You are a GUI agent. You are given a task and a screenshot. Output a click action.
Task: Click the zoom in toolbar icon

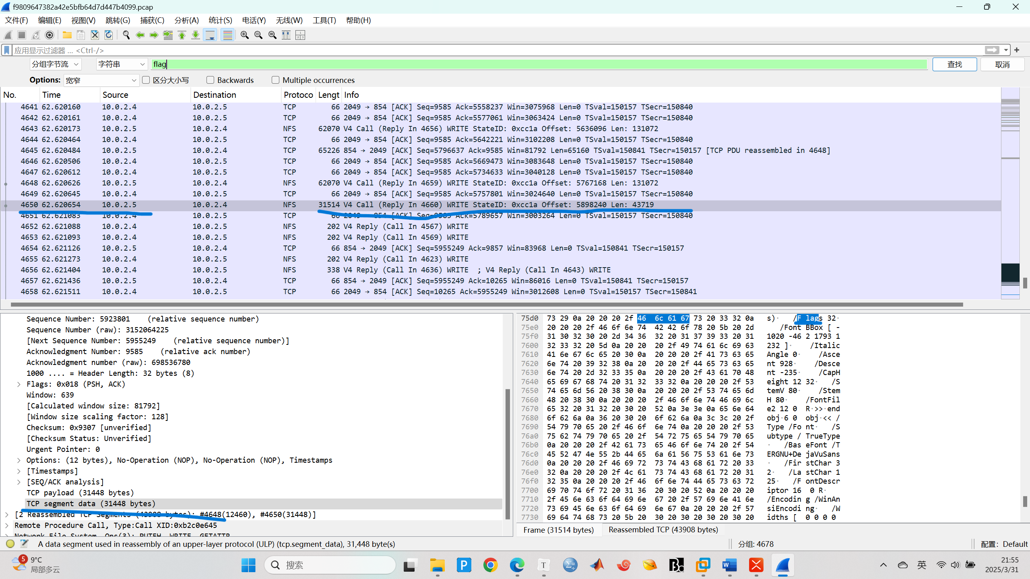[x=244, y=35]
